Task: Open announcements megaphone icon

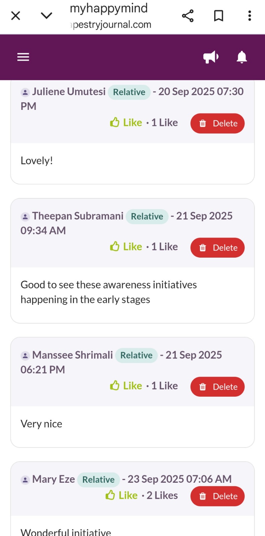Action: [x=211, y=57]
